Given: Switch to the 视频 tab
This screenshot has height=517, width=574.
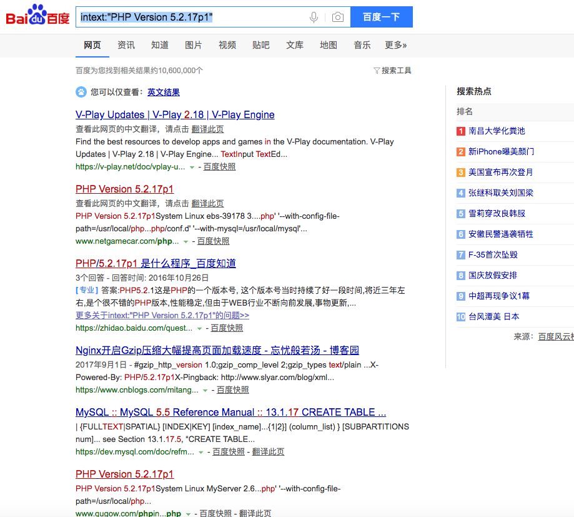Looking at the screenshot, I should [x=227, y=45].
